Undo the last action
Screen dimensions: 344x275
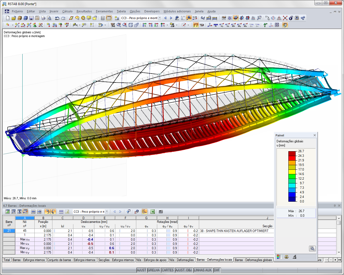(57, 18)
